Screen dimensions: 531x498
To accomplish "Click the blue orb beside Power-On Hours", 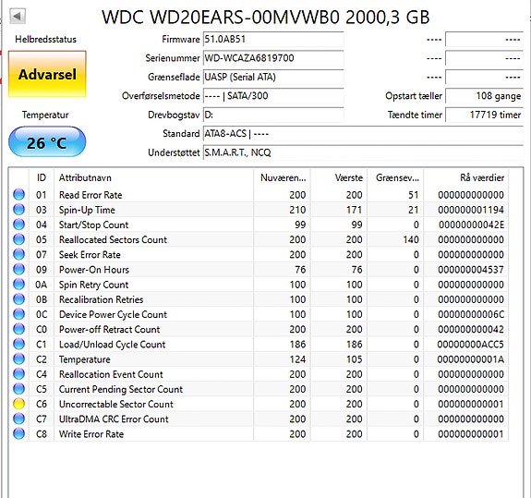I will coord(19,270).
